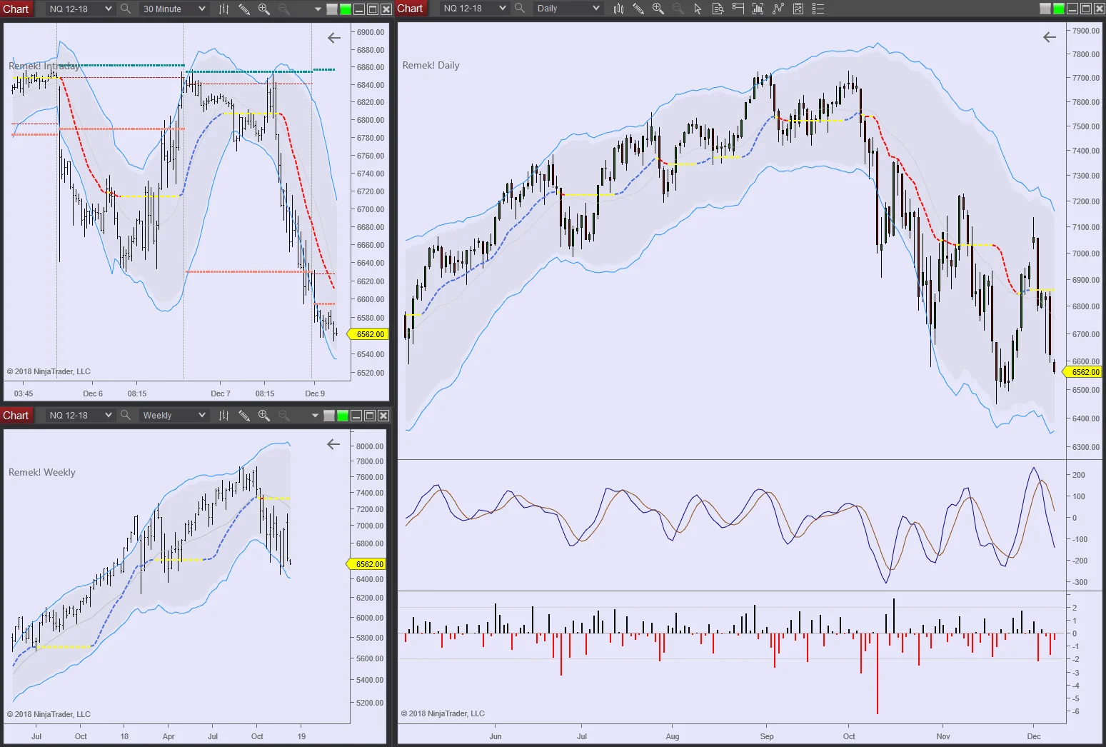1106x747 pixels.
Task: Open the 30 Minute interval dropdown
Action: [174, 9]
